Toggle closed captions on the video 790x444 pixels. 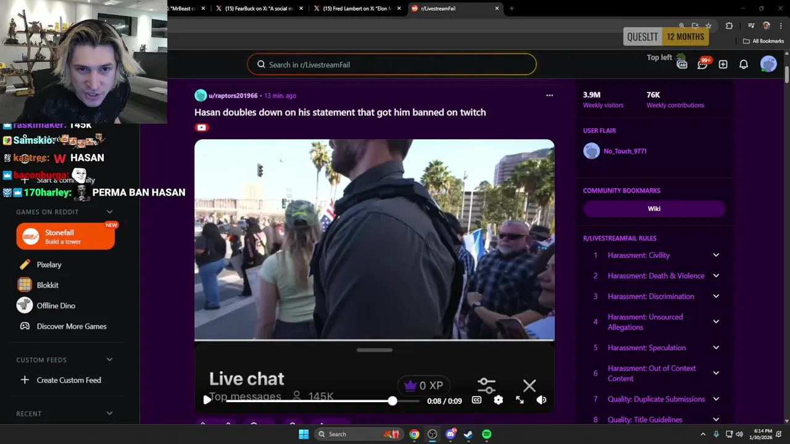476,400
